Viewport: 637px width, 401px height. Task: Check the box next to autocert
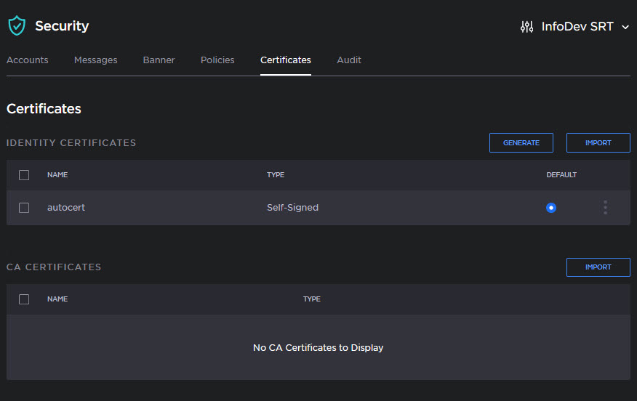pos(24,208)
